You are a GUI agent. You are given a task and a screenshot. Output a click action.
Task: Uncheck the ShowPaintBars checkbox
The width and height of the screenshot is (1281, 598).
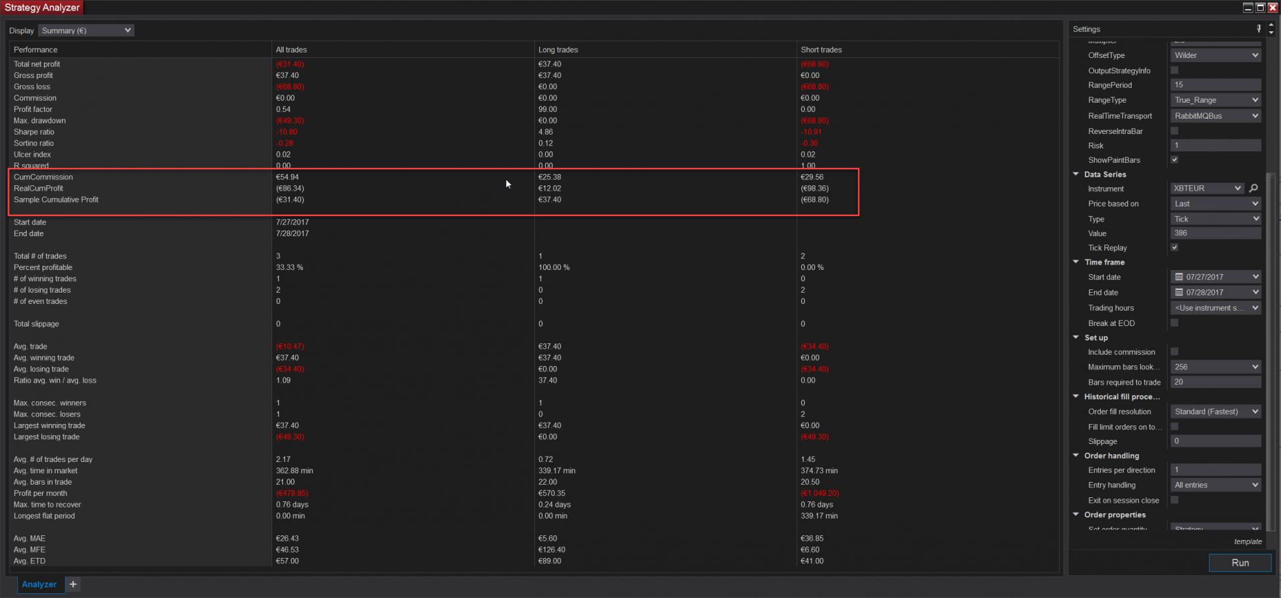(1175, 160)
